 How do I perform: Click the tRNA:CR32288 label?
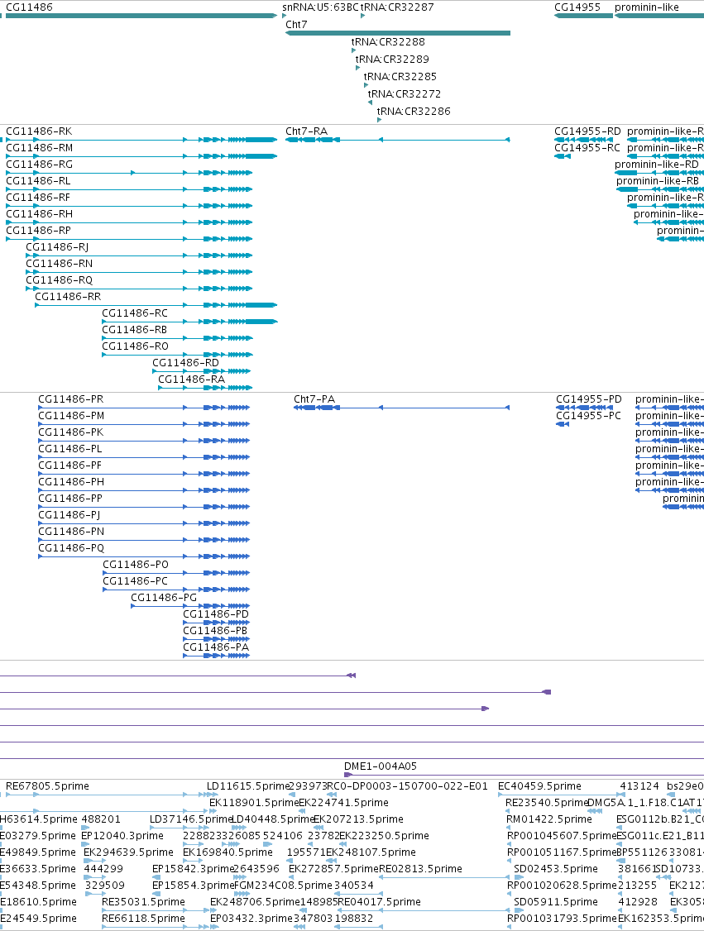click(x=388, y=41)
